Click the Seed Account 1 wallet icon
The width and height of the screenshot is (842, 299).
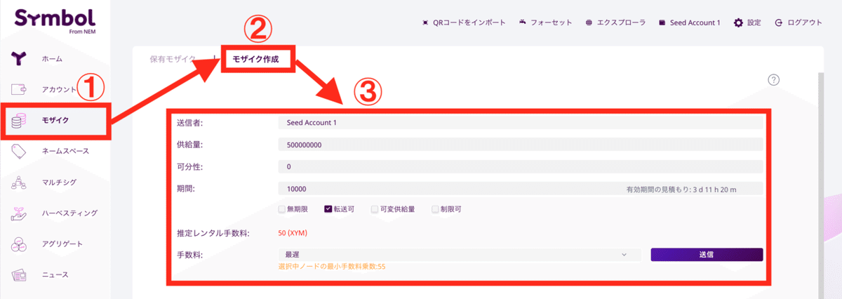662,22
